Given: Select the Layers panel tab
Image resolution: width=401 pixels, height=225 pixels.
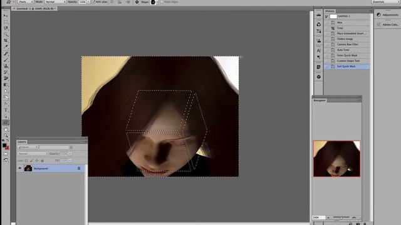Looking at the screenshot, I should pyautogui.click(x=22, y=142).
